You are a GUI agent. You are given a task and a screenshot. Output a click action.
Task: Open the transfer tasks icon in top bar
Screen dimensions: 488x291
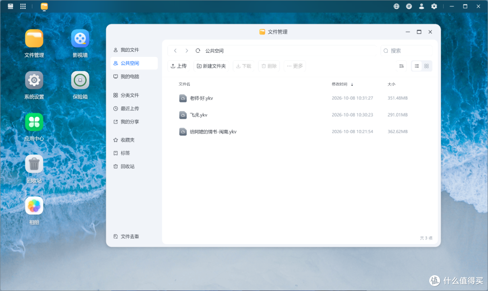point(409,6)
